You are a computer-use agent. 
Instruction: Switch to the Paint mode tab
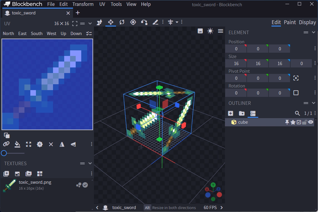coord(290,22)
